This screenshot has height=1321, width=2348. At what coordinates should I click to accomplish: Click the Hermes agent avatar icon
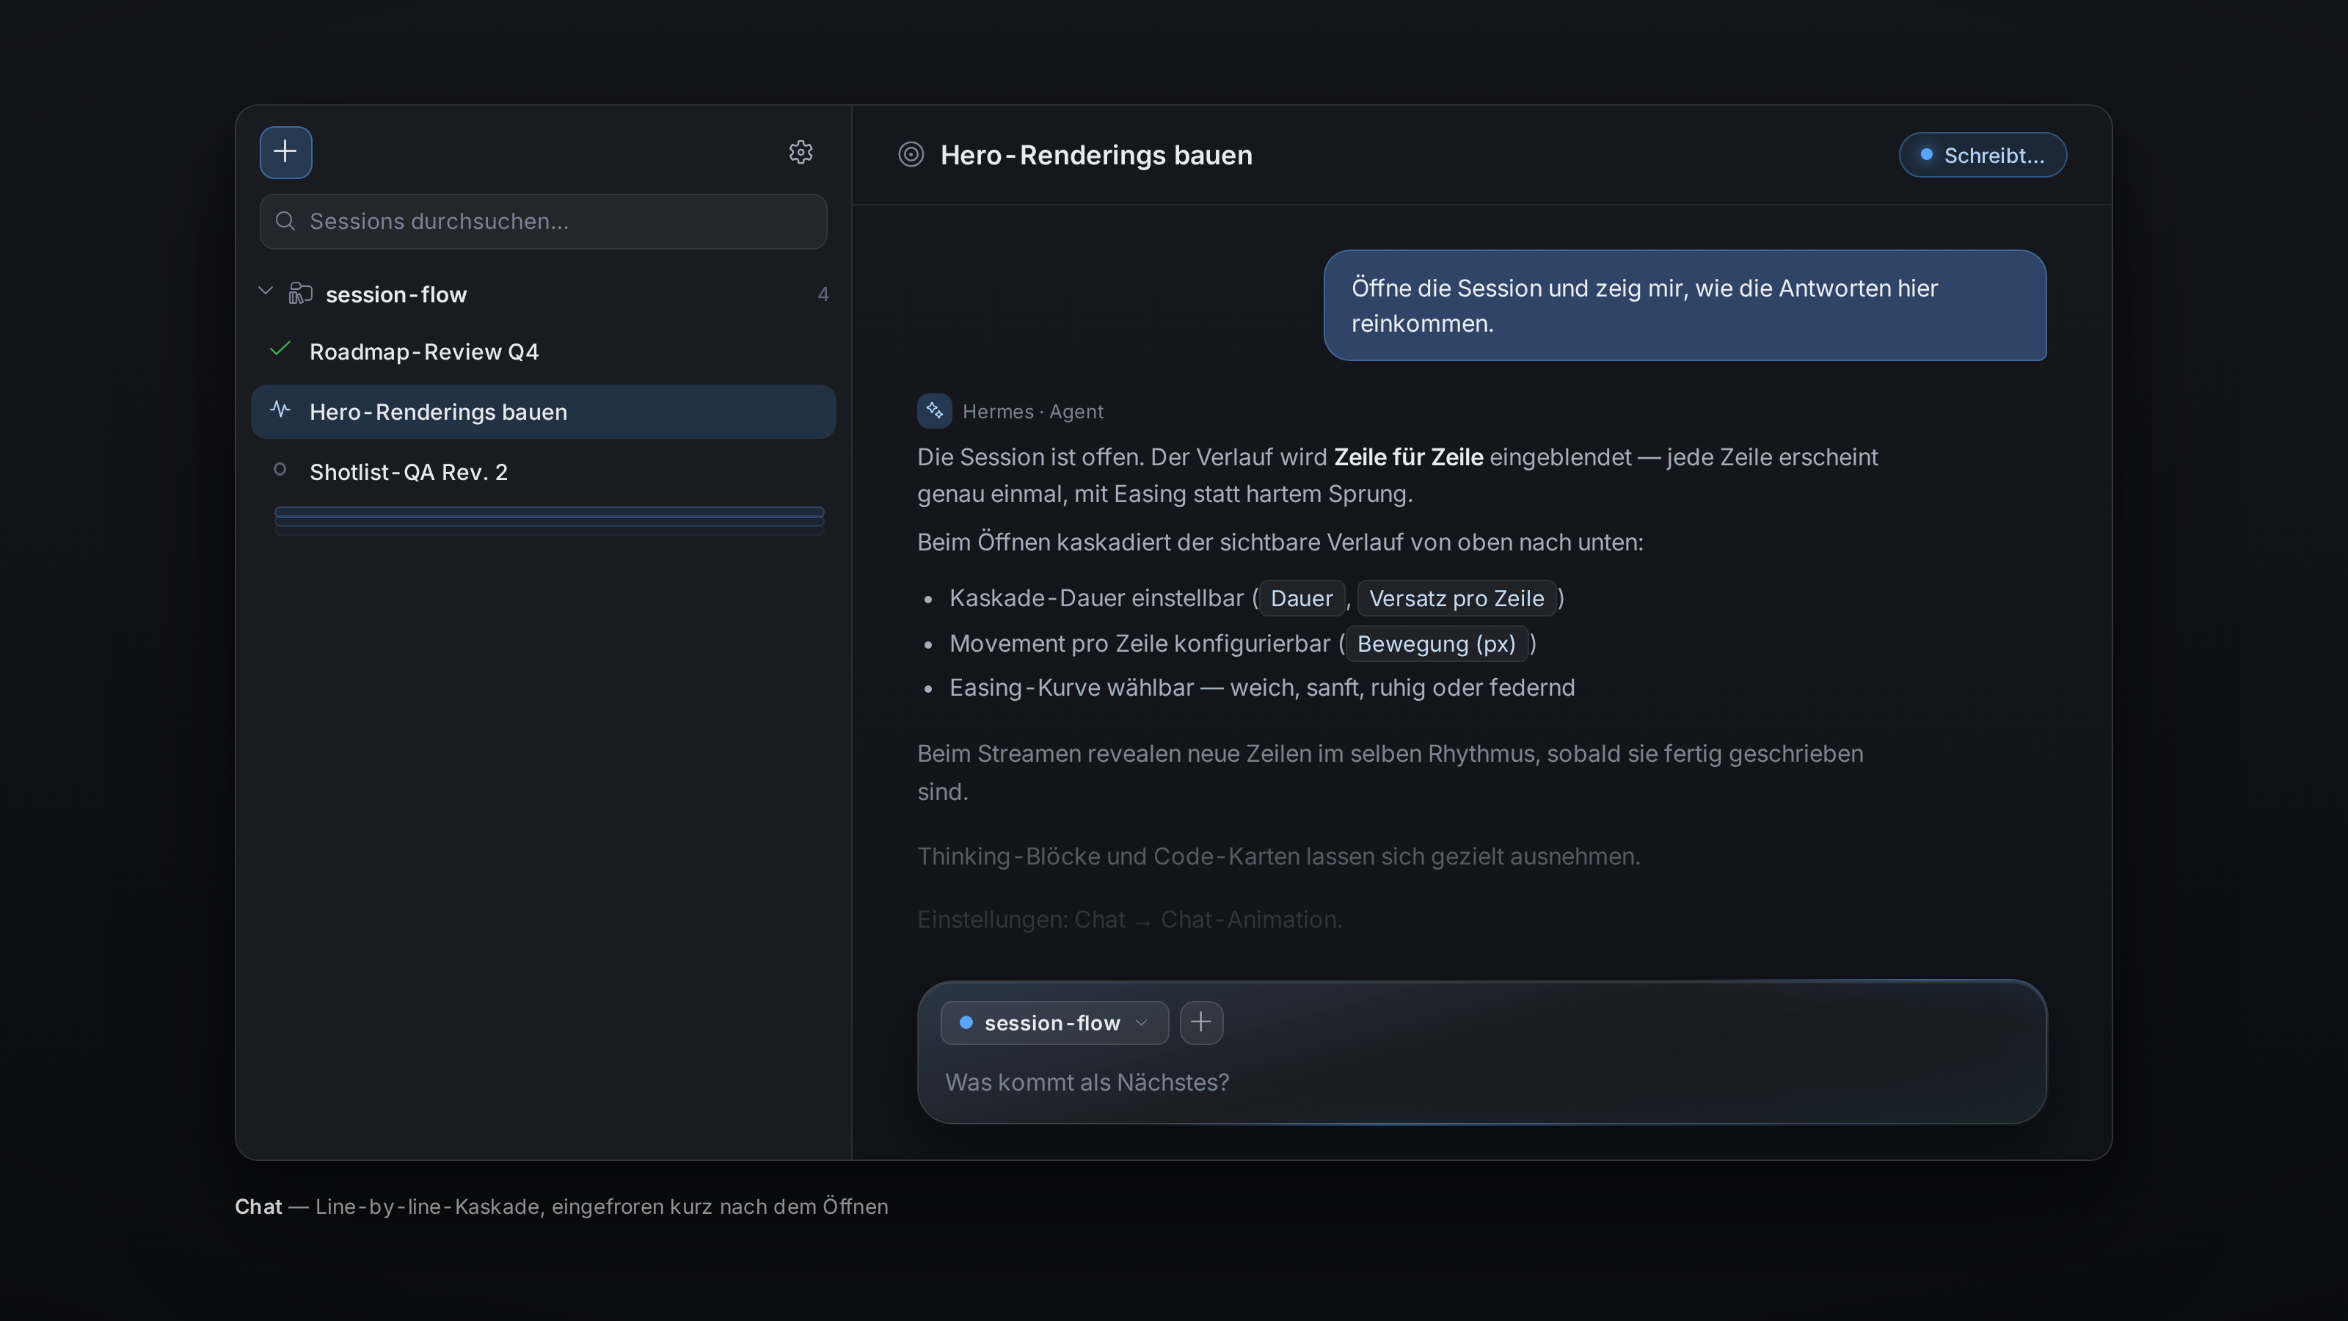coord(934,411)
